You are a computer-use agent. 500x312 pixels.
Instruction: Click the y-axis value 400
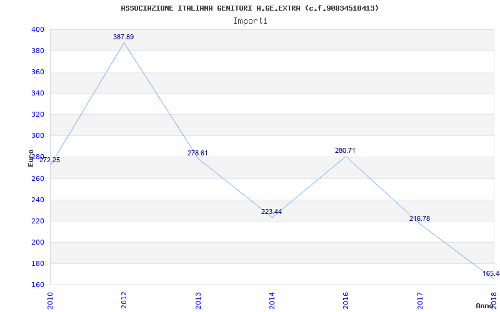[x=37, y=29]
